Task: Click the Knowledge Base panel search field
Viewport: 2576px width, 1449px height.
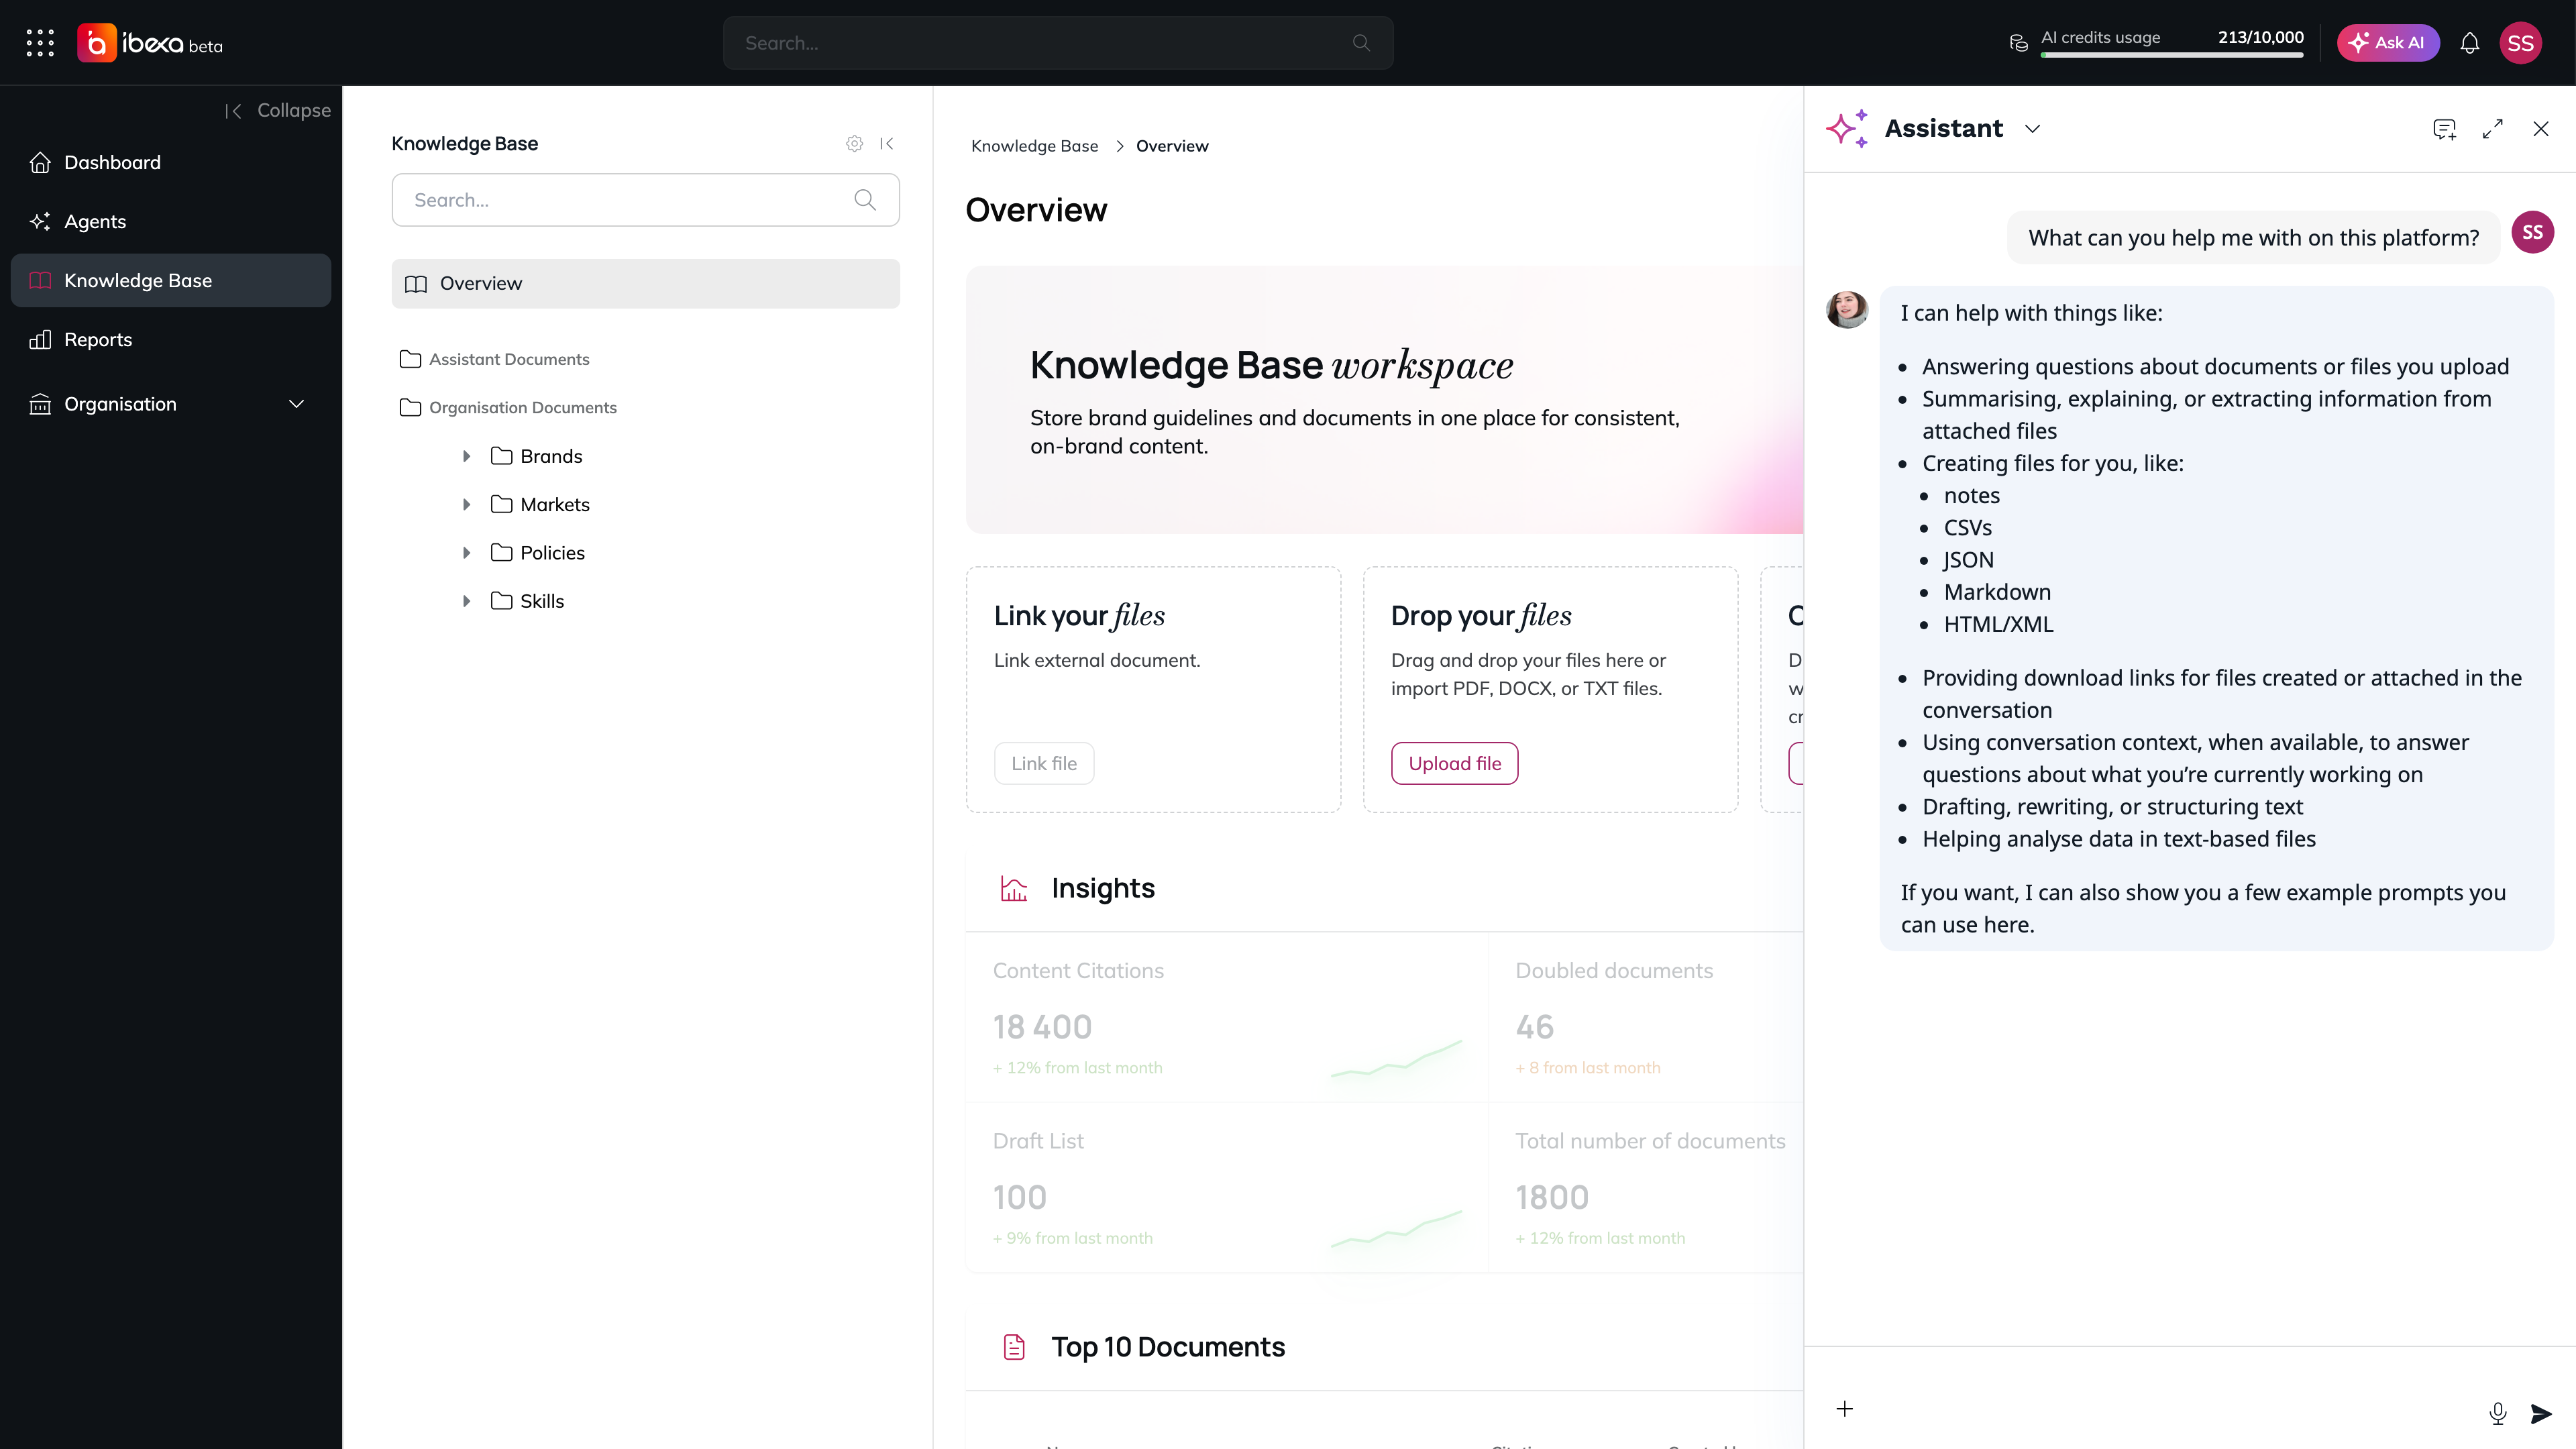Action: [x=645, y=200]
